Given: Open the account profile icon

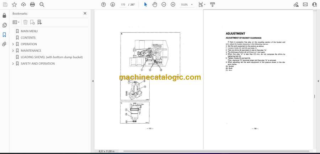Looking at the screenshot, I should point(315,5).
